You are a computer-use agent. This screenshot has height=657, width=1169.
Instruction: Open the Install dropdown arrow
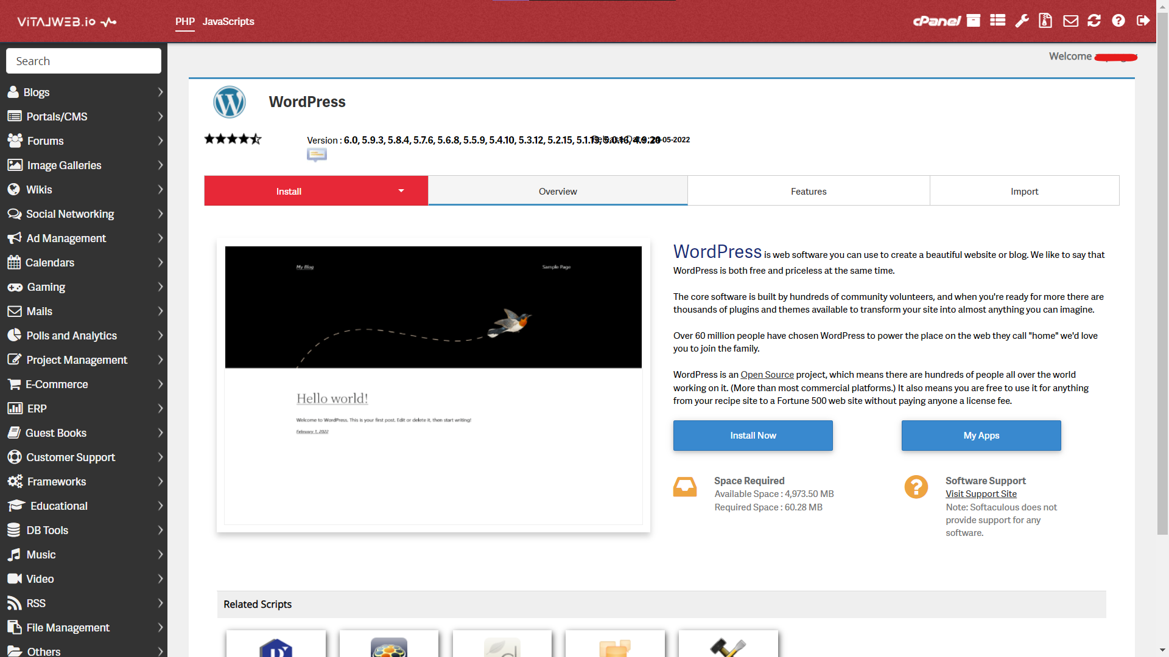401,191
